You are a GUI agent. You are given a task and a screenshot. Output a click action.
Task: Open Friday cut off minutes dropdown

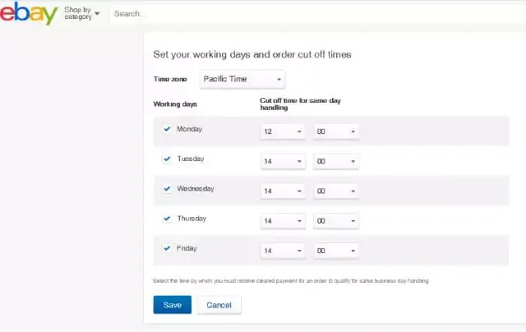click(336, 251)
